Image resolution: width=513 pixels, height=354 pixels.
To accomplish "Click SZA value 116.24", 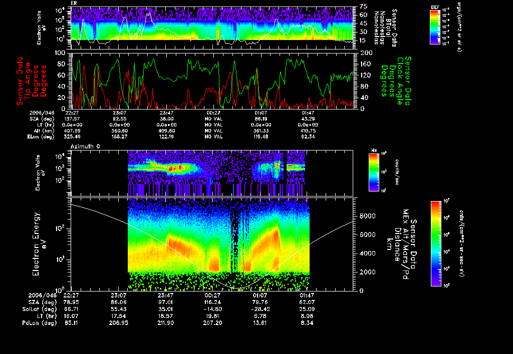I will pyautogui.click(x=212, y=302).
